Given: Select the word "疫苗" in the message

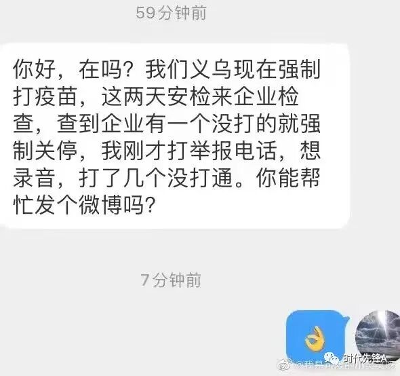Looking at the screenshot, I should click(57, 96).
